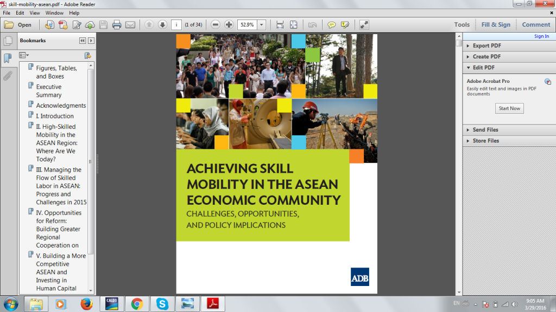Open the Help menu
Viewport: 556px width, 312px height.
(74, 13)
